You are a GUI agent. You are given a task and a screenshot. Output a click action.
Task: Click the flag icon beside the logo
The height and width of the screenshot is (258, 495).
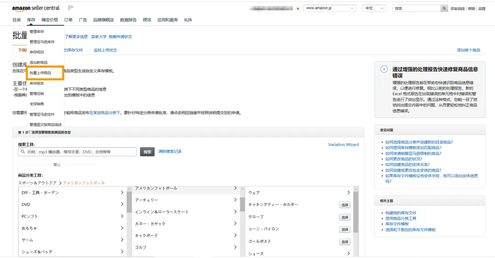(x=71, y=8)
